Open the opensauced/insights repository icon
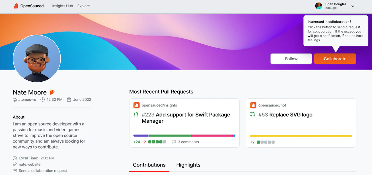The height and width of the screenshot is (175, 372). coord(136,105)
